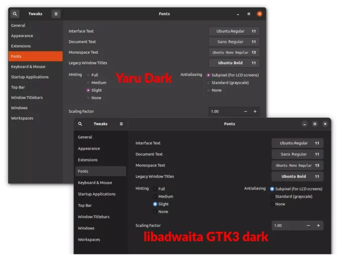Close the libadwaita dark Tweaks window

point(325,124)
